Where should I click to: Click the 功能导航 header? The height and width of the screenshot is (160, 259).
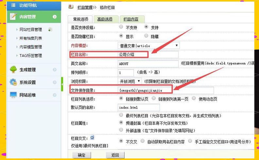click(34, 5)
